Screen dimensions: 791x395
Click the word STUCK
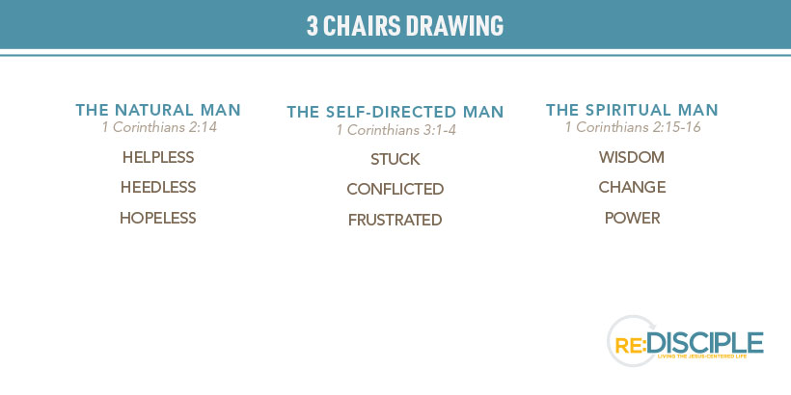[395, 159]
